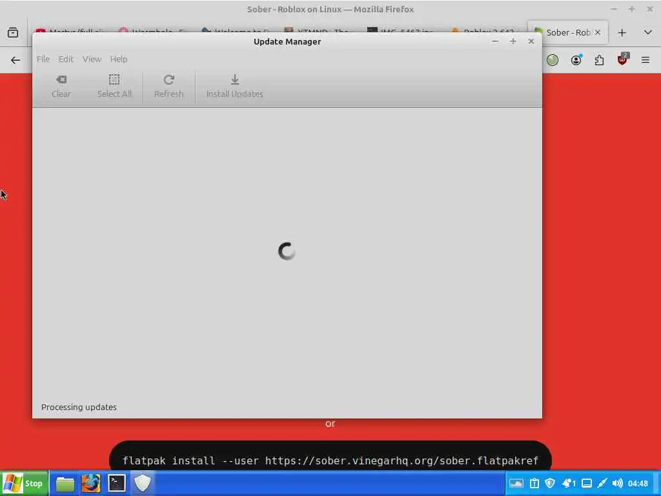Close the Sober tab in Firefox
Image resolution: width=661 pixels, height=496 pixels.
[x=598, y=32]
